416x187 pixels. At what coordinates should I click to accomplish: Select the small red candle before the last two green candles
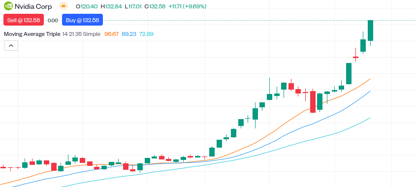coord(355,57)
